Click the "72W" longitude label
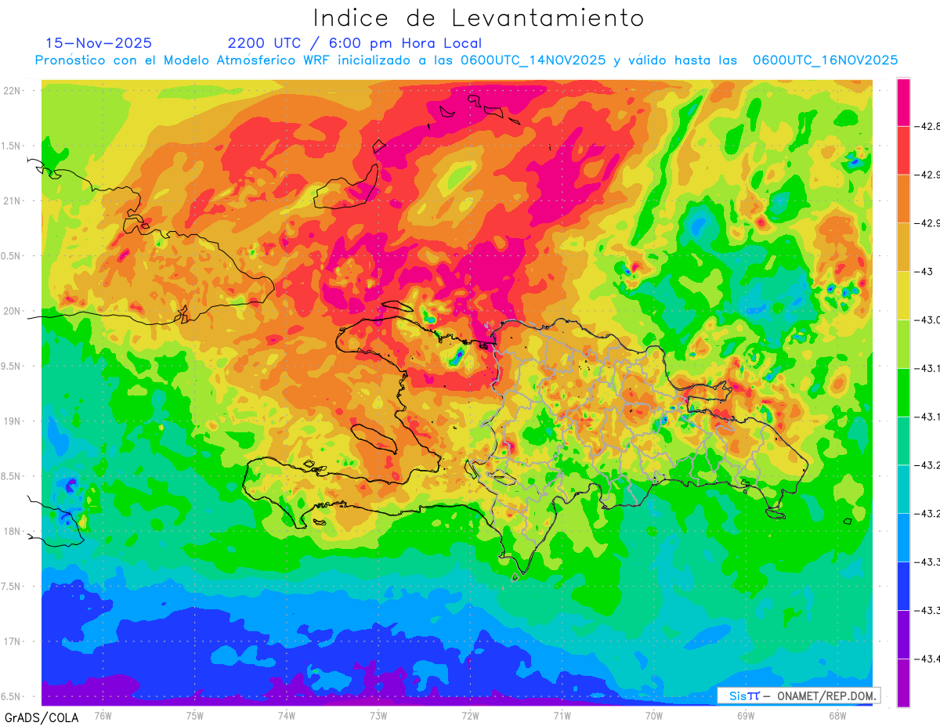 pyautogui.click(x=470, y=716)
